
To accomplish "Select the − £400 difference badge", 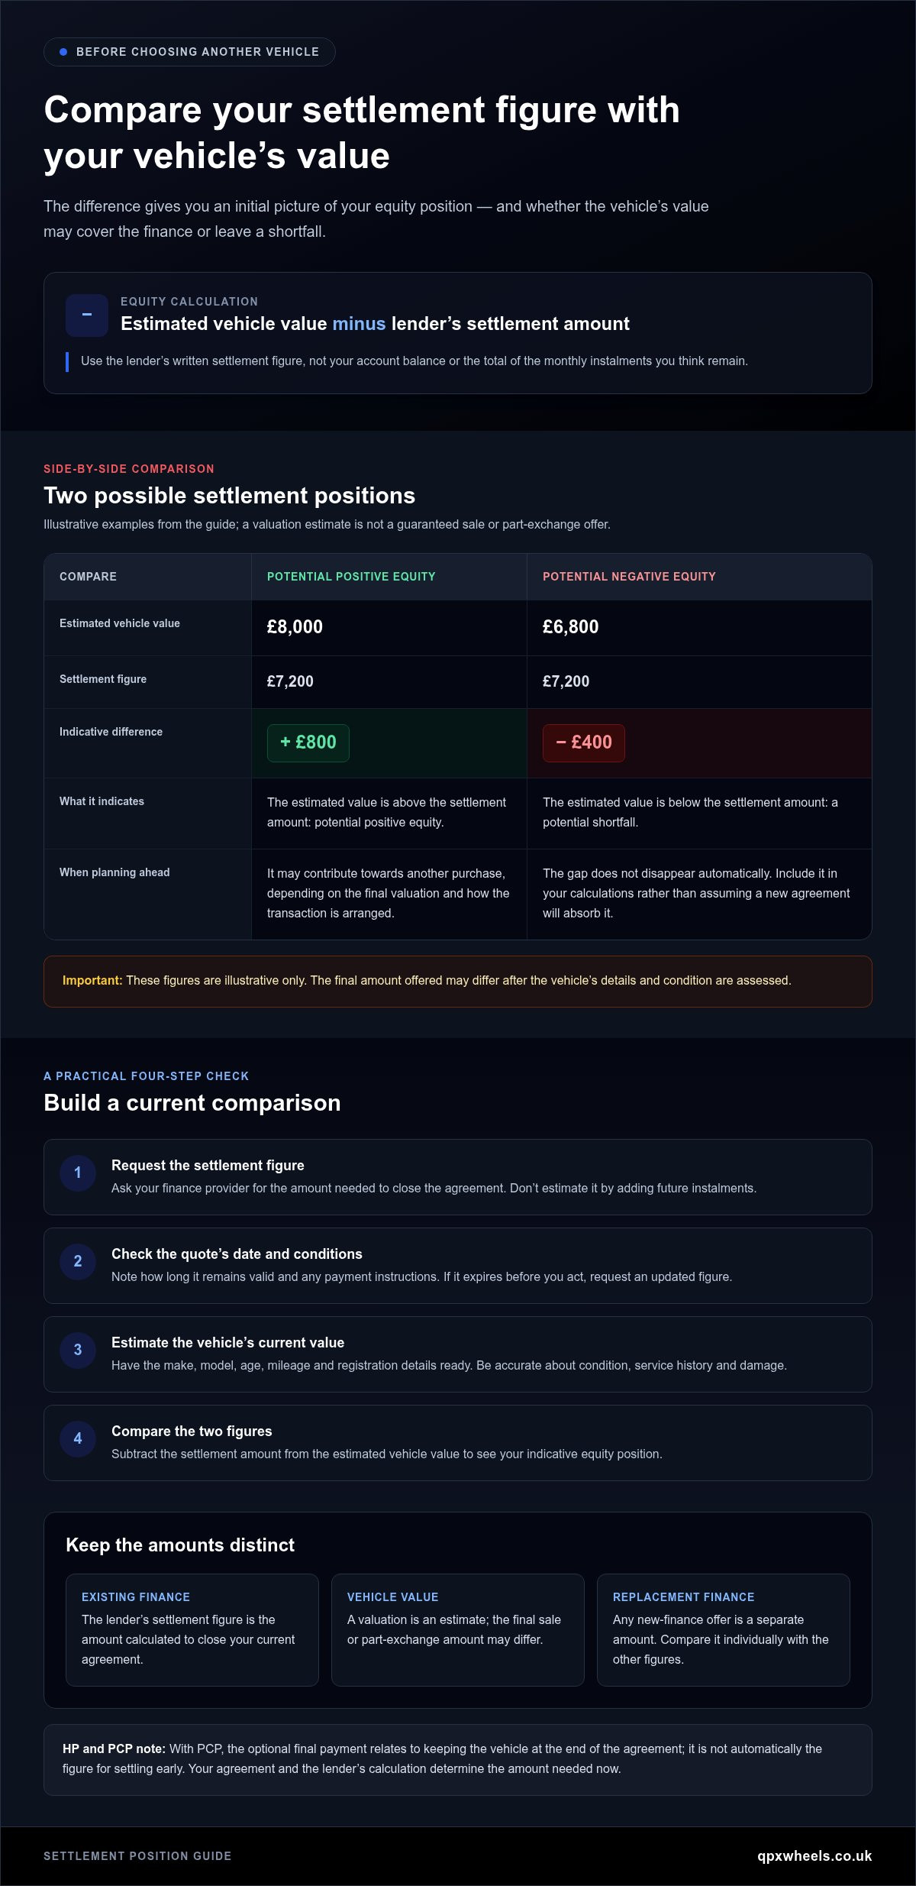I will (x=584, y=742).
